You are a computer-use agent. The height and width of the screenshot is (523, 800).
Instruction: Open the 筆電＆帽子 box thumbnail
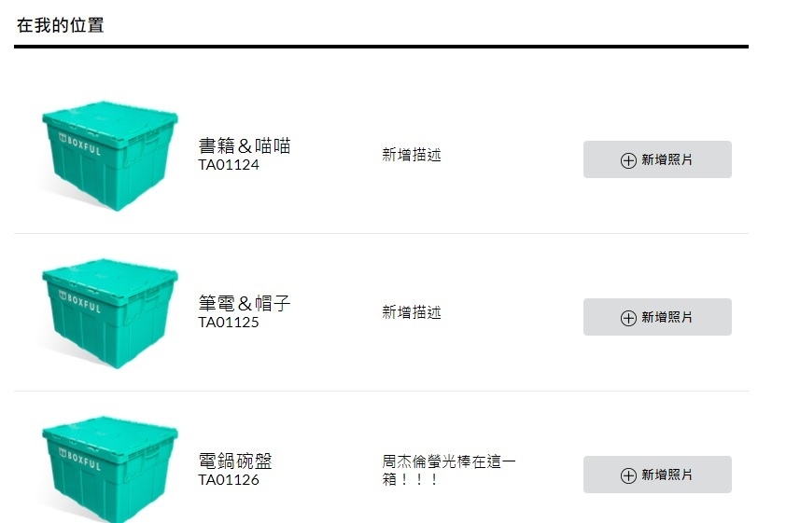click(x=109, y=313)
